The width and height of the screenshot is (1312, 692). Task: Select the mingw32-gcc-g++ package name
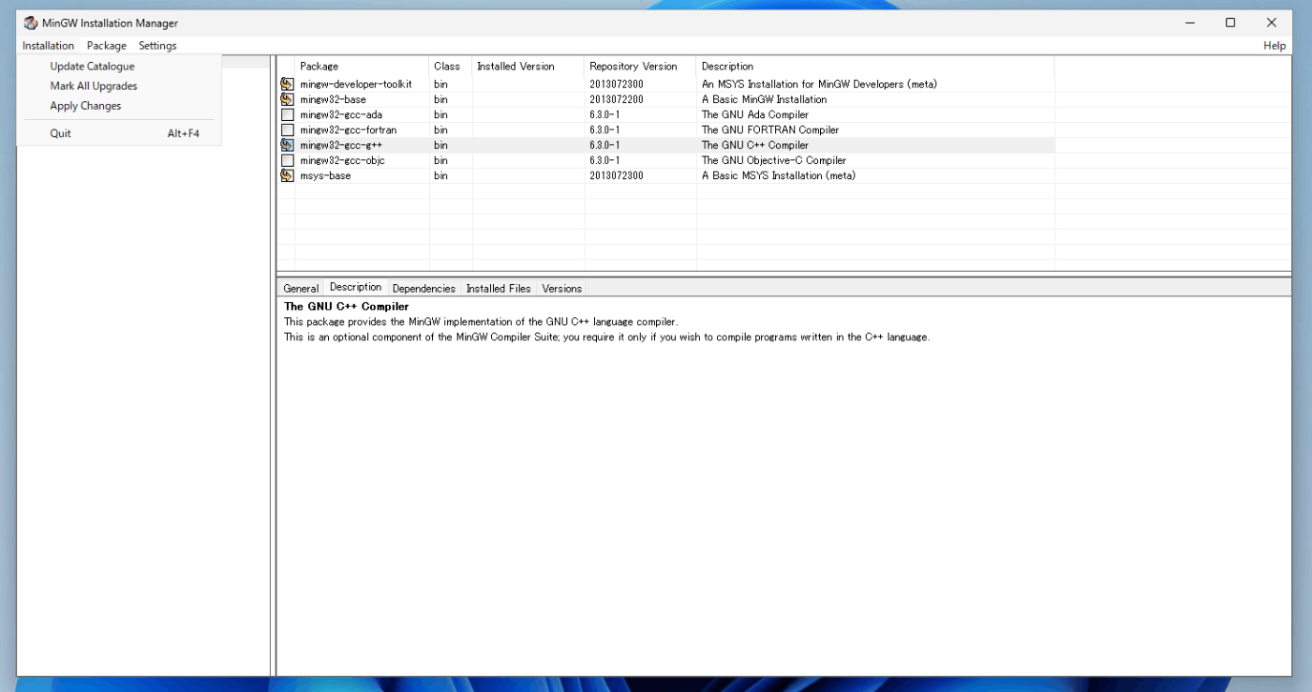pos(341,145)
